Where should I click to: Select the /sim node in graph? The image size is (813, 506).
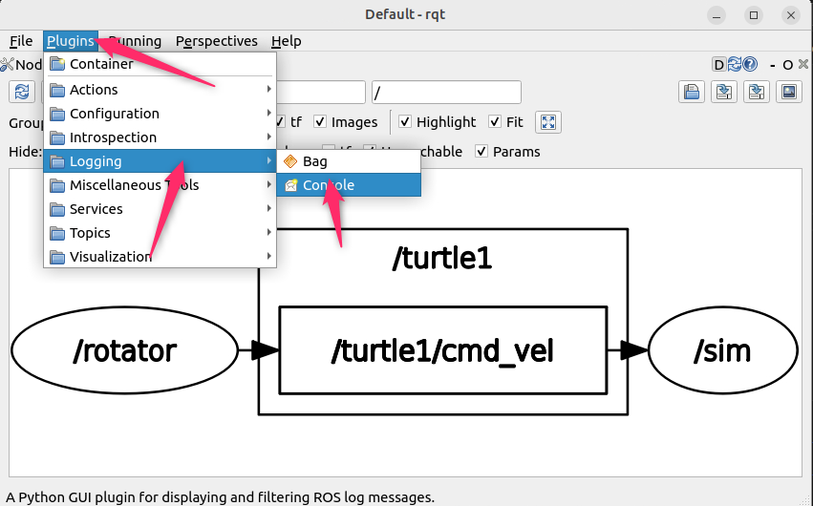(x=721, y=350)
